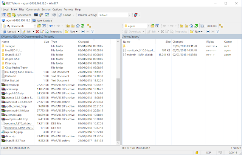Switch to agum@192.168.19.5 session tab
242x155 pixels.
[x=16, y=20]
